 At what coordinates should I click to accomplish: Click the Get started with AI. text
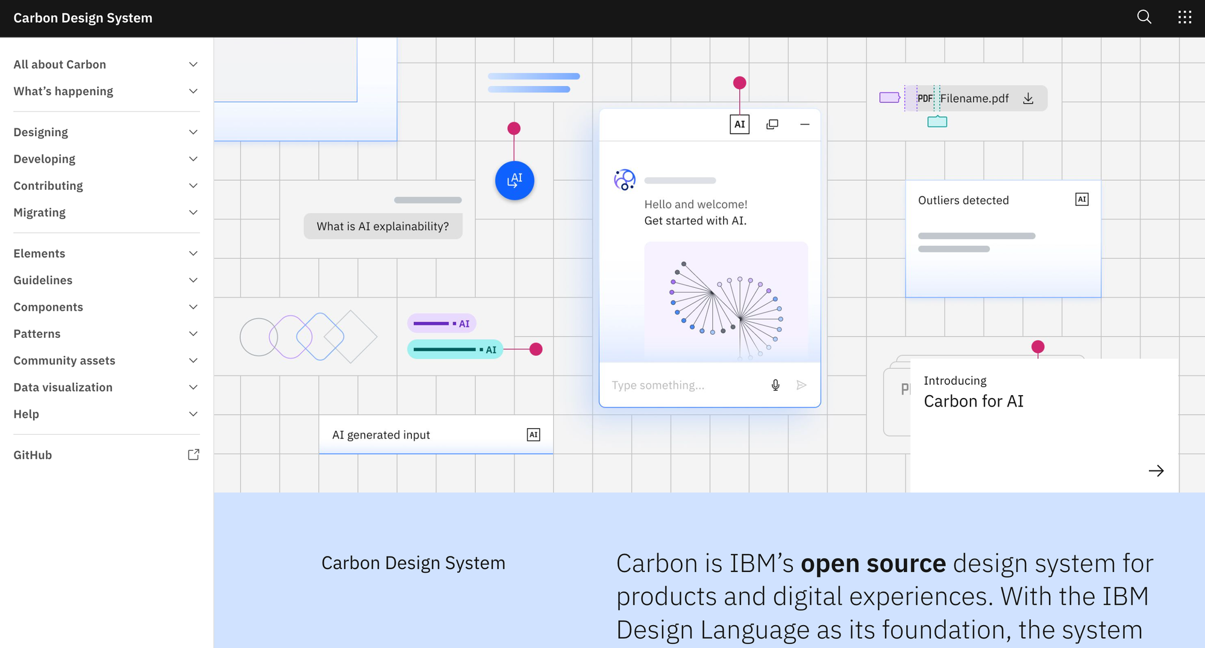[695, 221]
